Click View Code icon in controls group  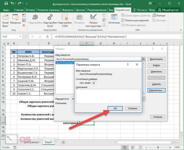(104, 20)
